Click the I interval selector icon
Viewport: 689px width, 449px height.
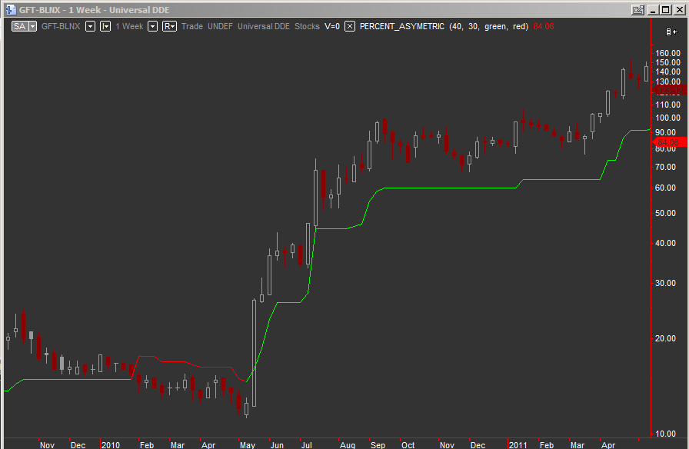(105, 26)
